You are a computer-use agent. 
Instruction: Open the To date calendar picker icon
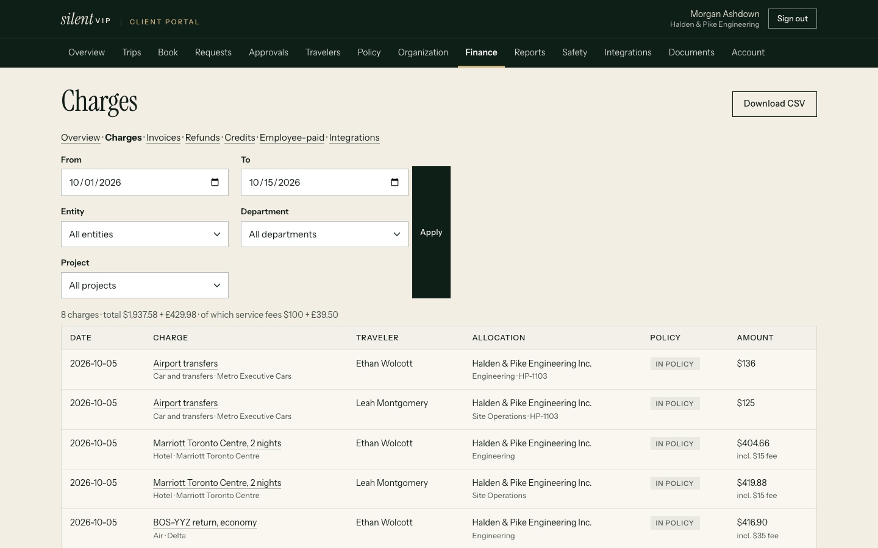[394, 183]
